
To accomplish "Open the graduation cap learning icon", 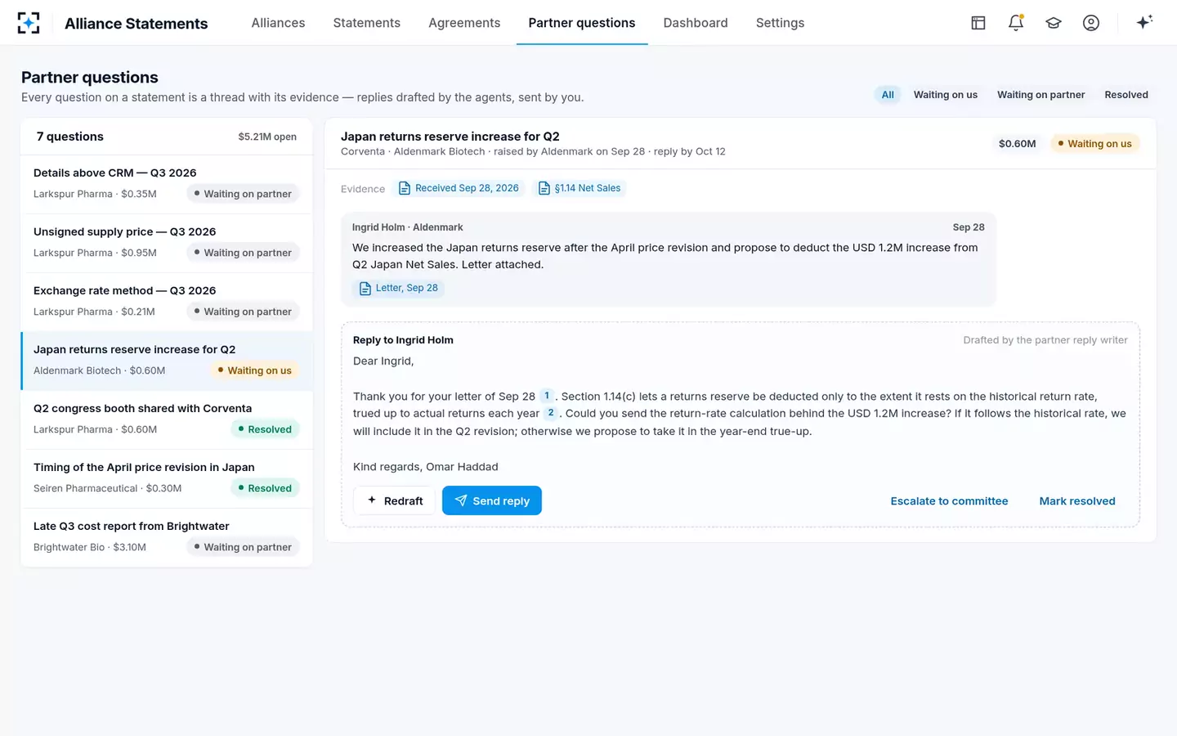I will point(1054,23).
